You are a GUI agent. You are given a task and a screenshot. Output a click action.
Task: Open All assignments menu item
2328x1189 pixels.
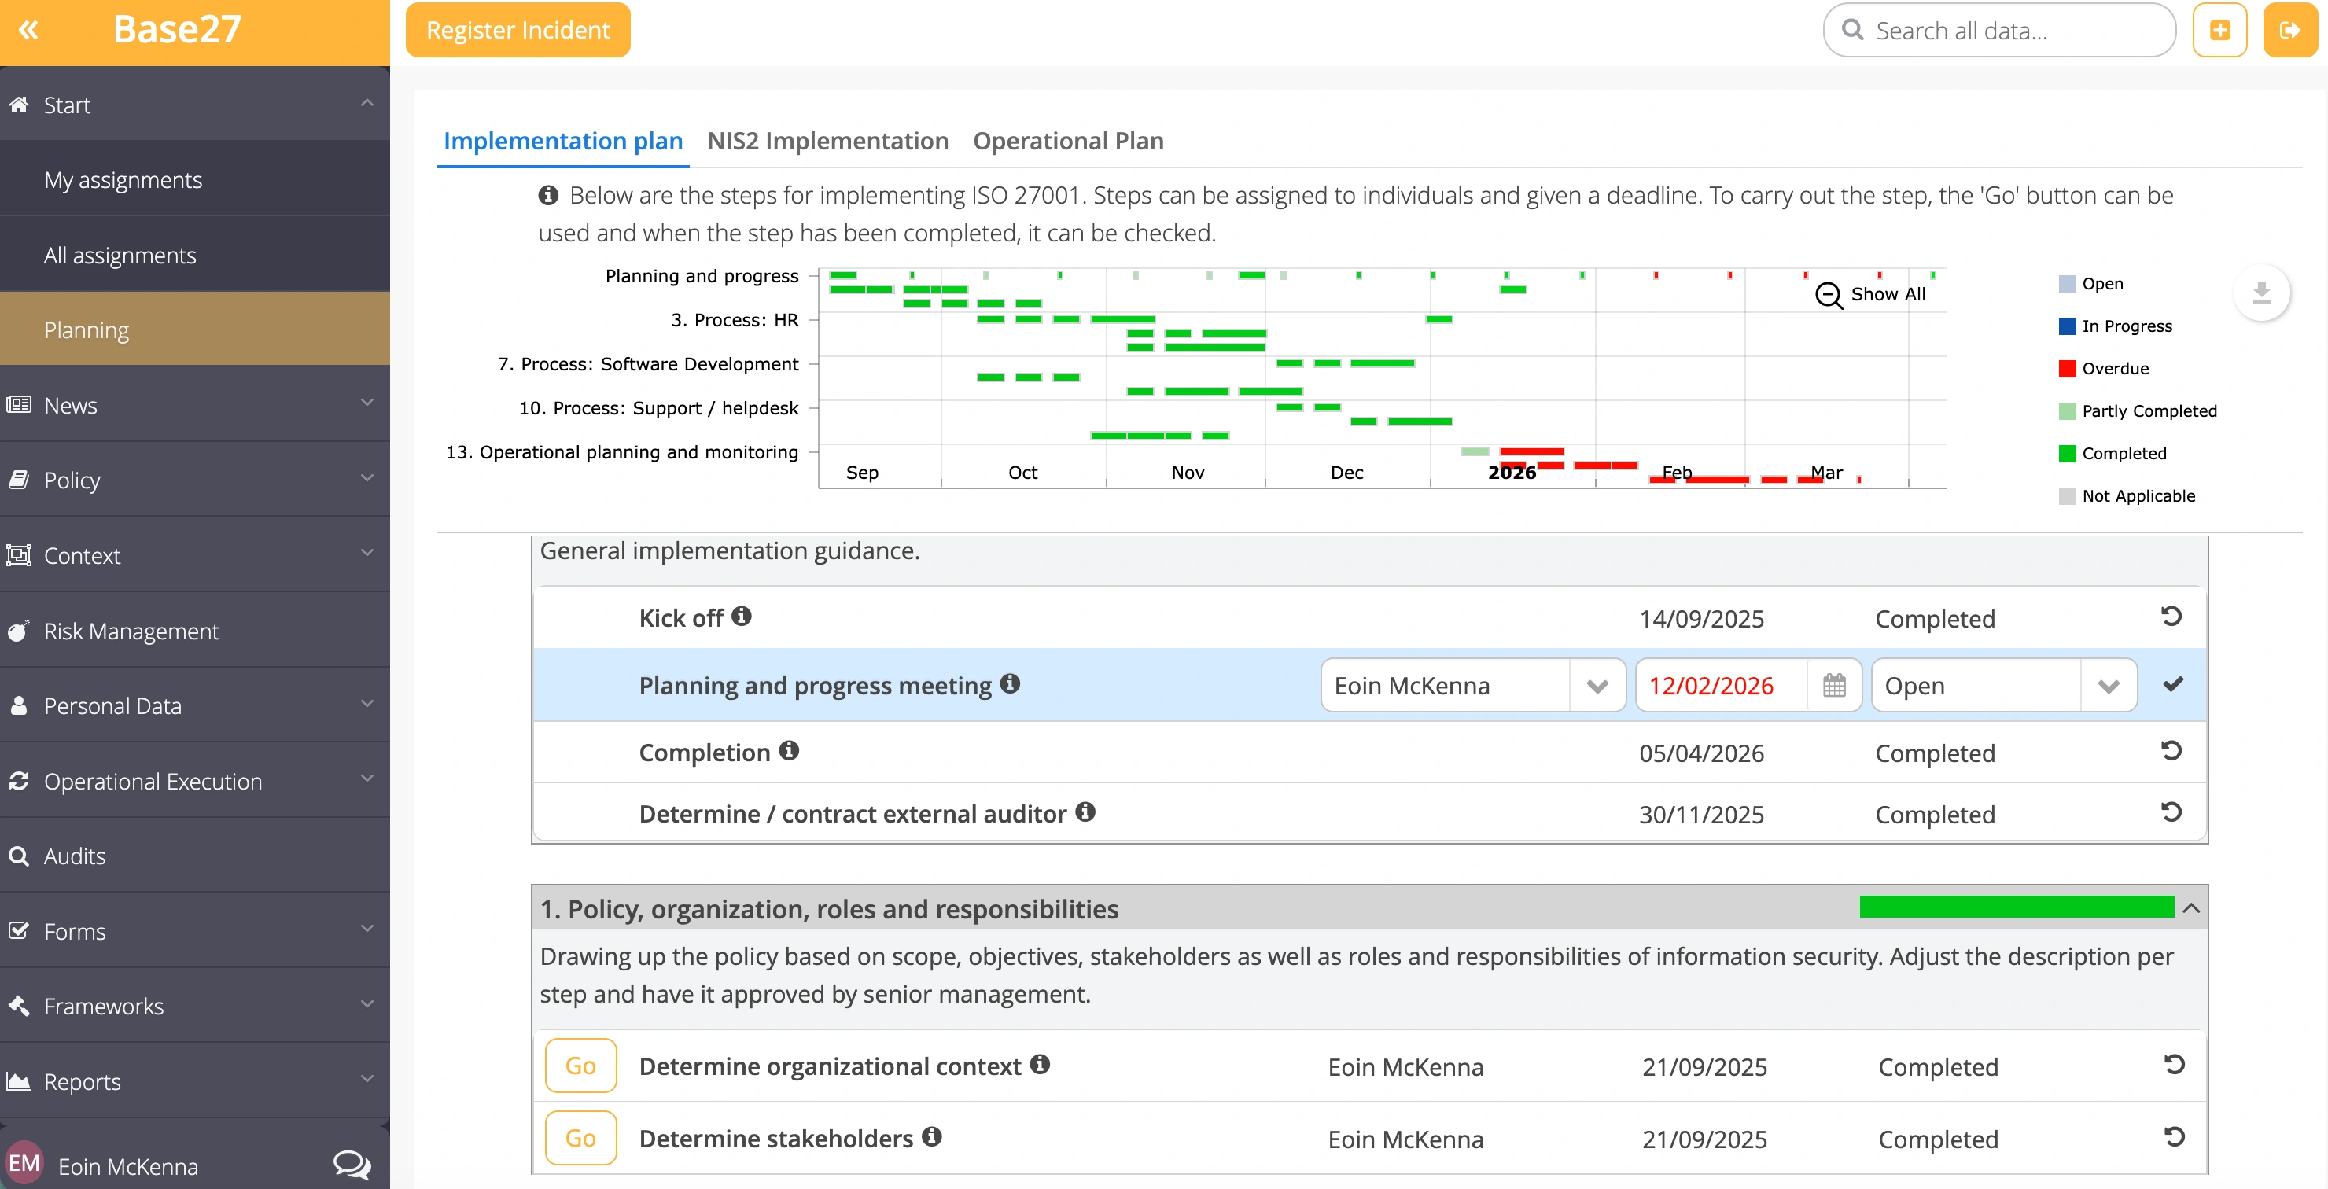[194, 255]
